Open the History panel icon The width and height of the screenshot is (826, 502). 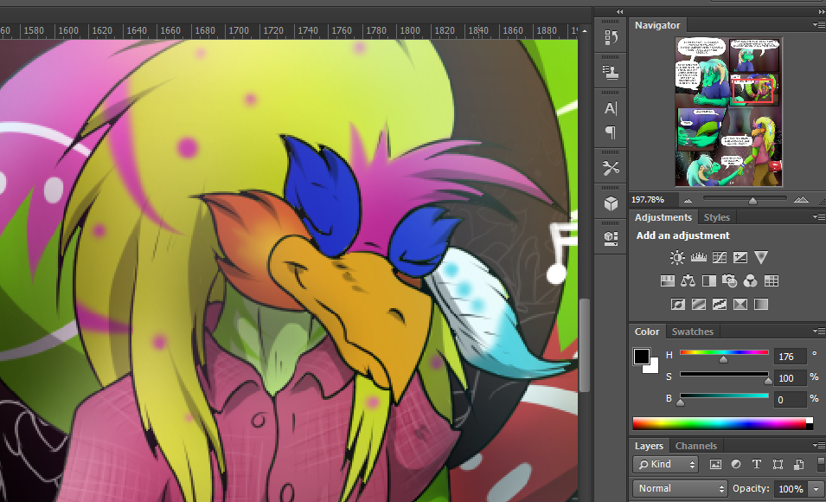(x=611, y=37)
